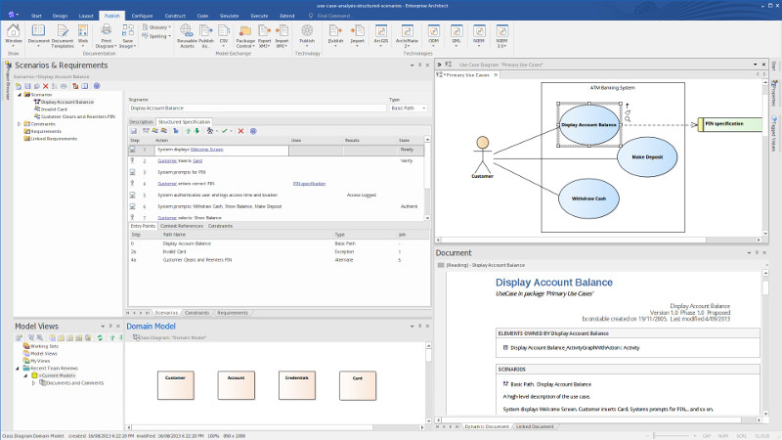Viewport: 782px width, 440px height.
Task: Click the PIN specification link in the Uses column
Action: click(309, 183)
